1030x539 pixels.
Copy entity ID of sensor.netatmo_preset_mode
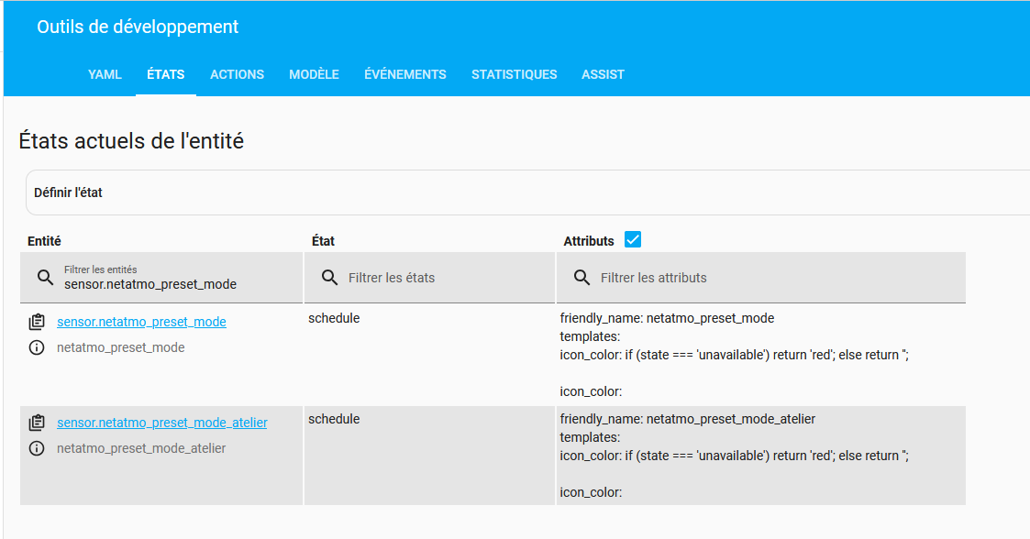[x=37, y=322]
